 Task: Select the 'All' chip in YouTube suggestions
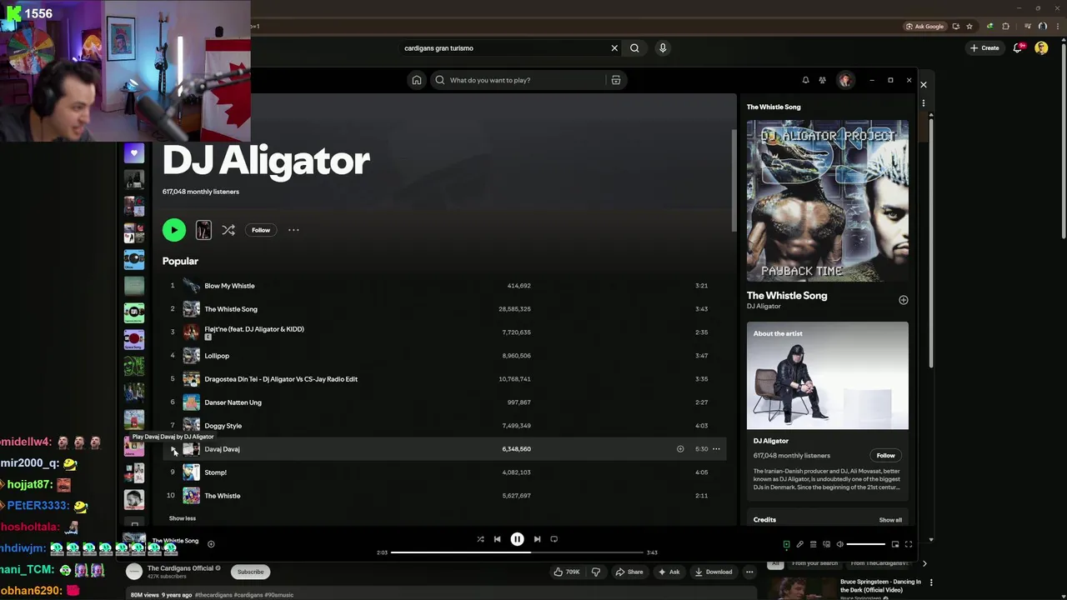tap(775, 563)
